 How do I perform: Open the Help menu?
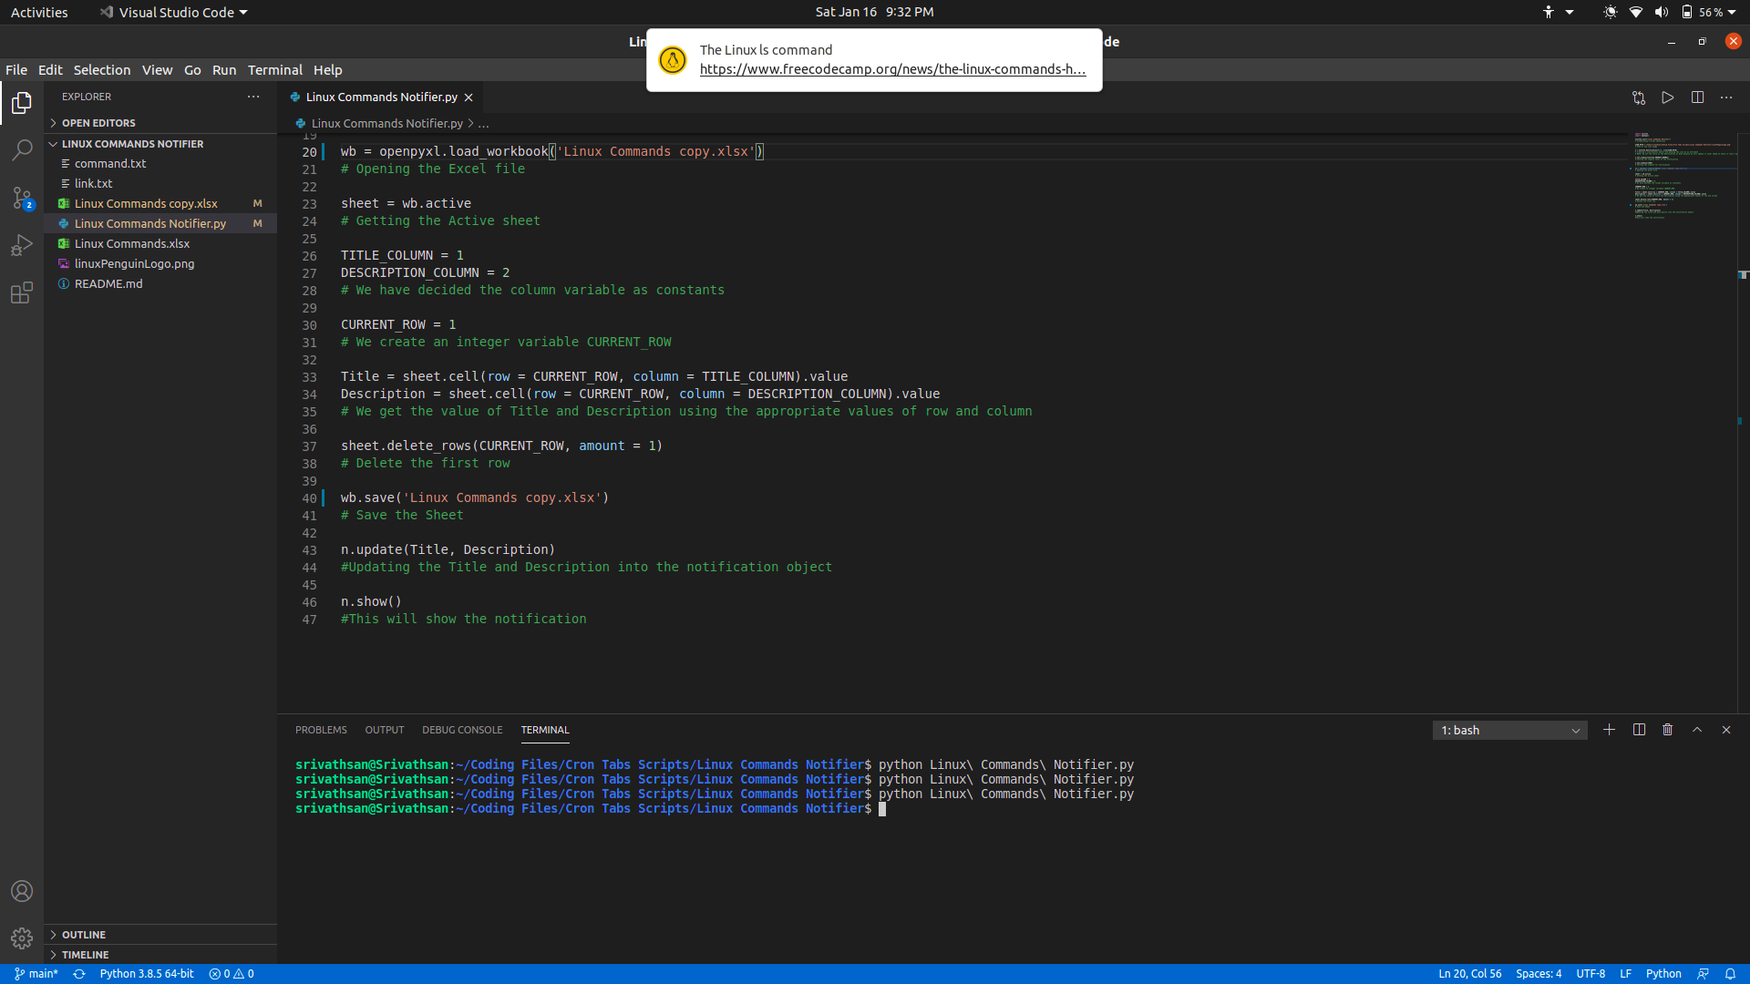pos(327,70)
